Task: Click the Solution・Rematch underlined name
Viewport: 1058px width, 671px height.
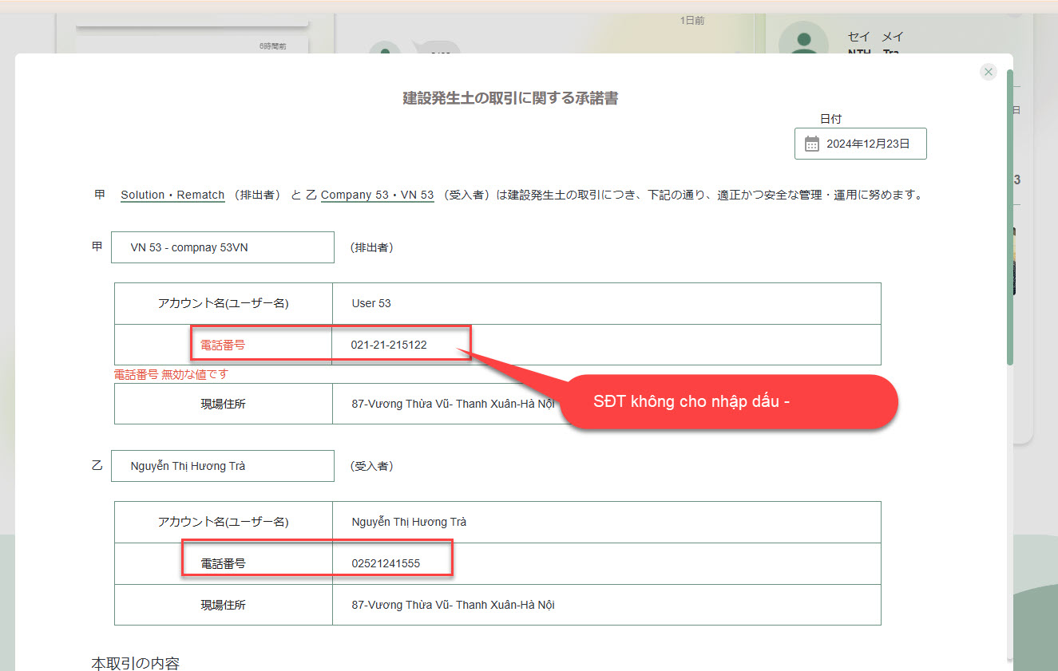Action: [x=172, y=195]
